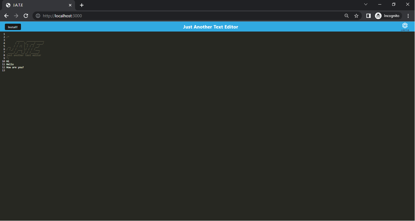The image size is (415, 221).
Task: Reload the page using the refresh icon
Action: pos(26,16)
